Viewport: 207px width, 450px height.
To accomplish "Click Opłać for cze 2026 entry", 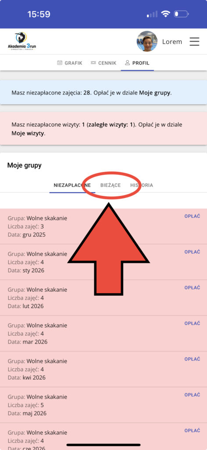I will [192, 431].
